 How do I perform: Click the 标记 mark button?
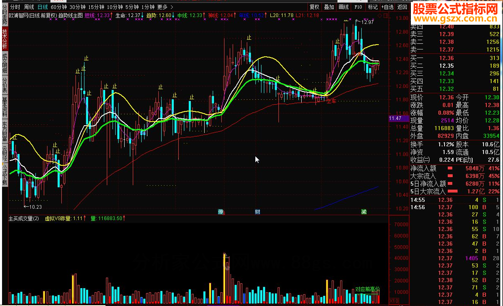pyautogui.click(x=372, y=7)
